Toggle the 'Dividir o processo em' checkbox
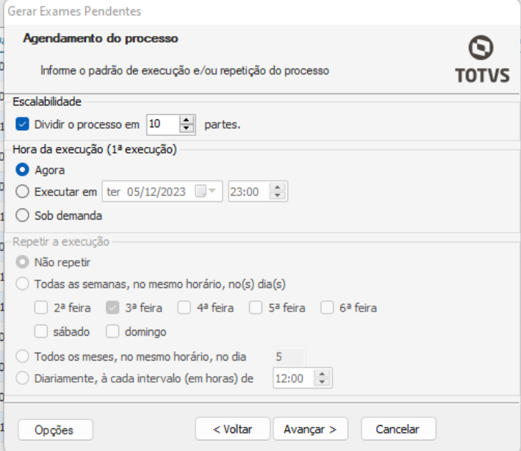Screen dimensions: 521x451 click(x=22, y=124)
